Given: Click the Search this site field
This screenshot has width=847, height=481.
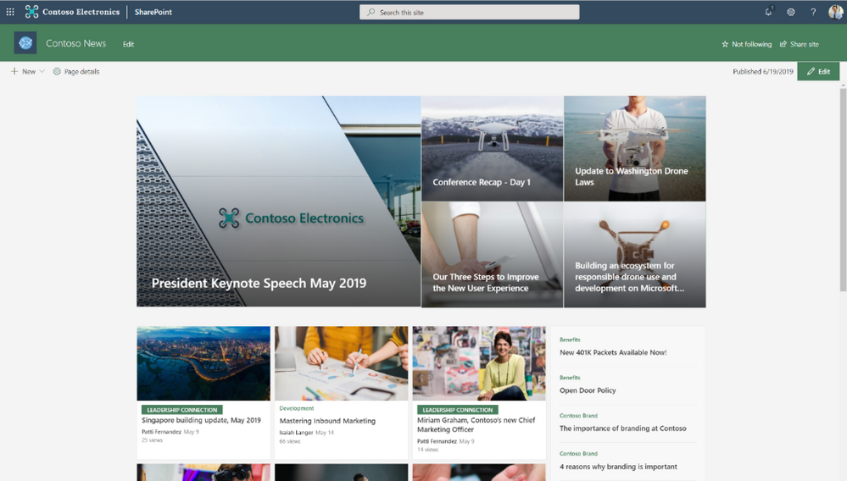Looking at the screenshot, I should 470,12.
